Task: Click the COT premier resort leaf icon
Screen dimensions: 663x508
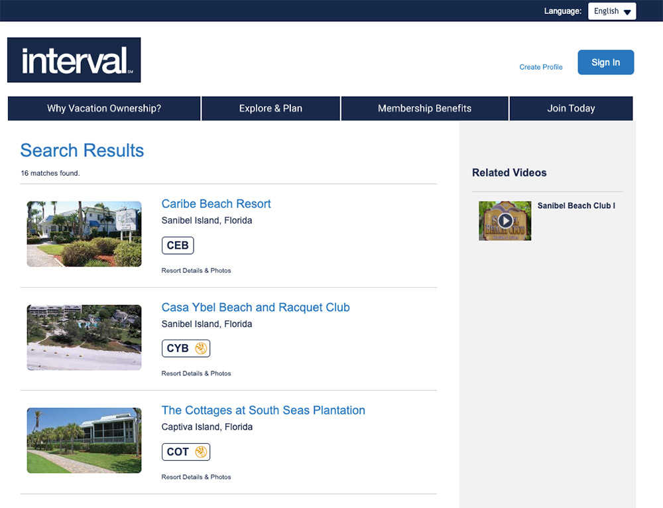Action: [x=201, y=452]
